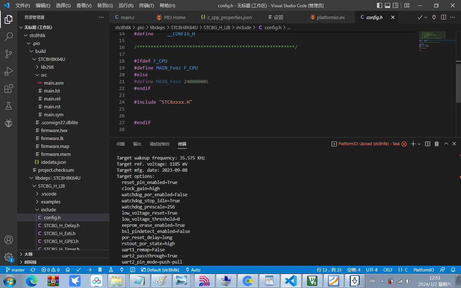Click the errors and warnings counter
Viewport: 461px width, 288px height.
(x=50, y=270)
